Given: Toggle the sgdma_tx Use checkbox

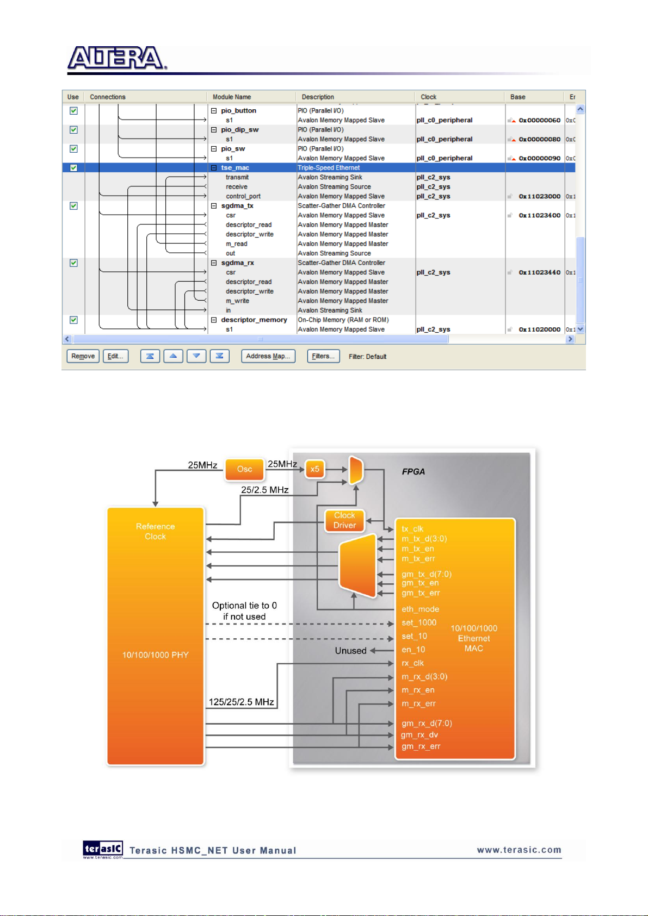Looking at the screenshot, I should 73,206.
